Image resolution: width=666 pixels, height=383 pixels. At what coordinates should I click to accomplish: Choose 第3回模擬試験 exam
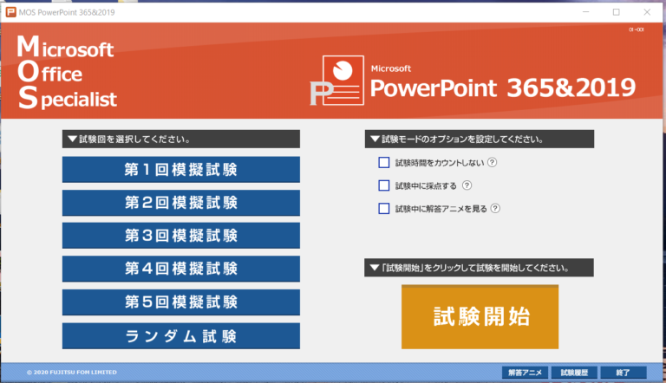(x=181, y=236)
